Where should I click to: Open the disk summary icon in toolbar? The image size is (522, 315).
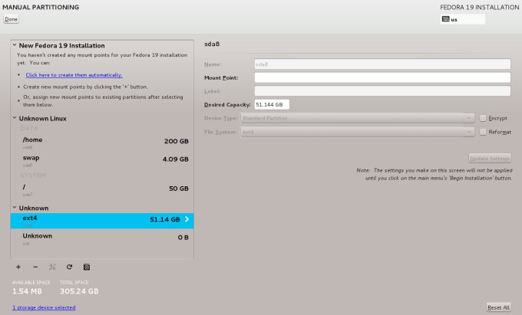click(x=87, y=267)
